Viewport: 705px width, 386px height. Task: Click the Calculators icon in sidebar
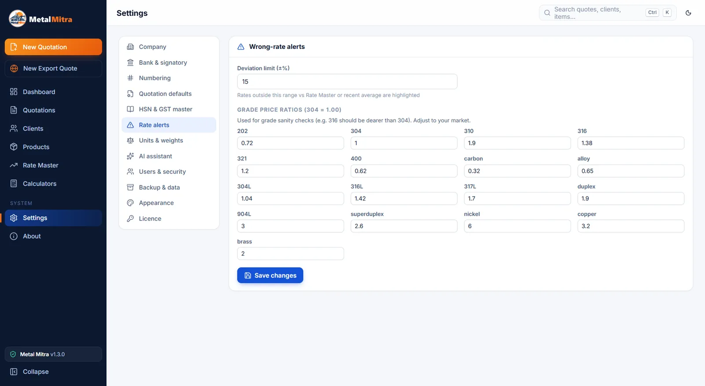tap(14, 184)
